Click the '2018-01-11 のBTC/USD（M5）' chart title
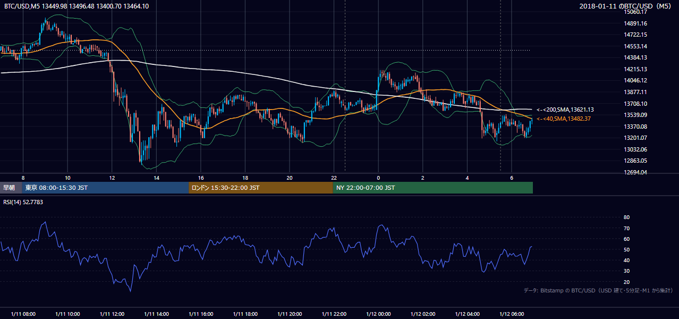This screenshot has width=679, height=319. [x=626, y=6]
